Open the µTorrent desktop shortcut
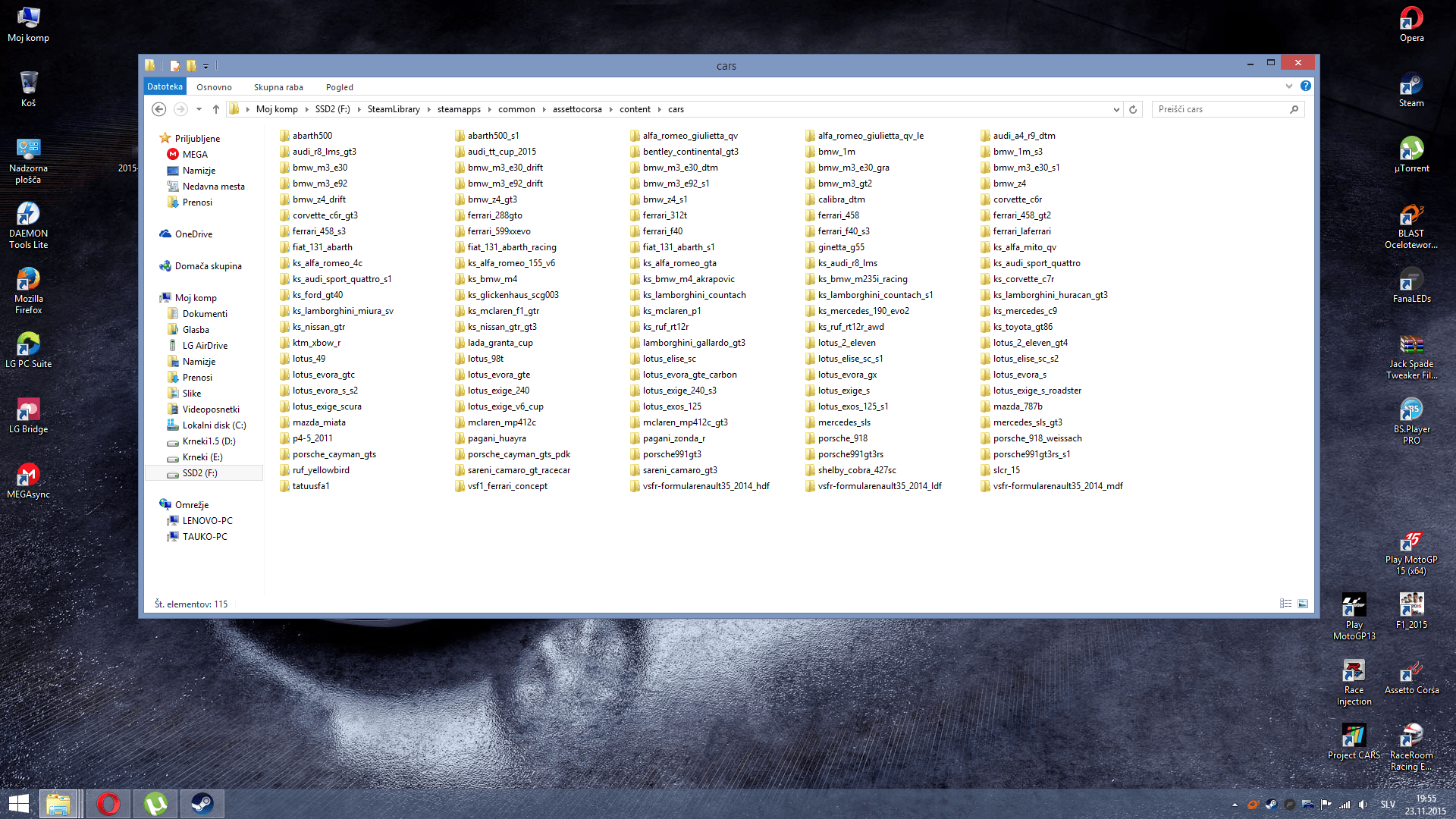Image resolution: width=1456 pixels, height=819 pixels. [1411, 155]
